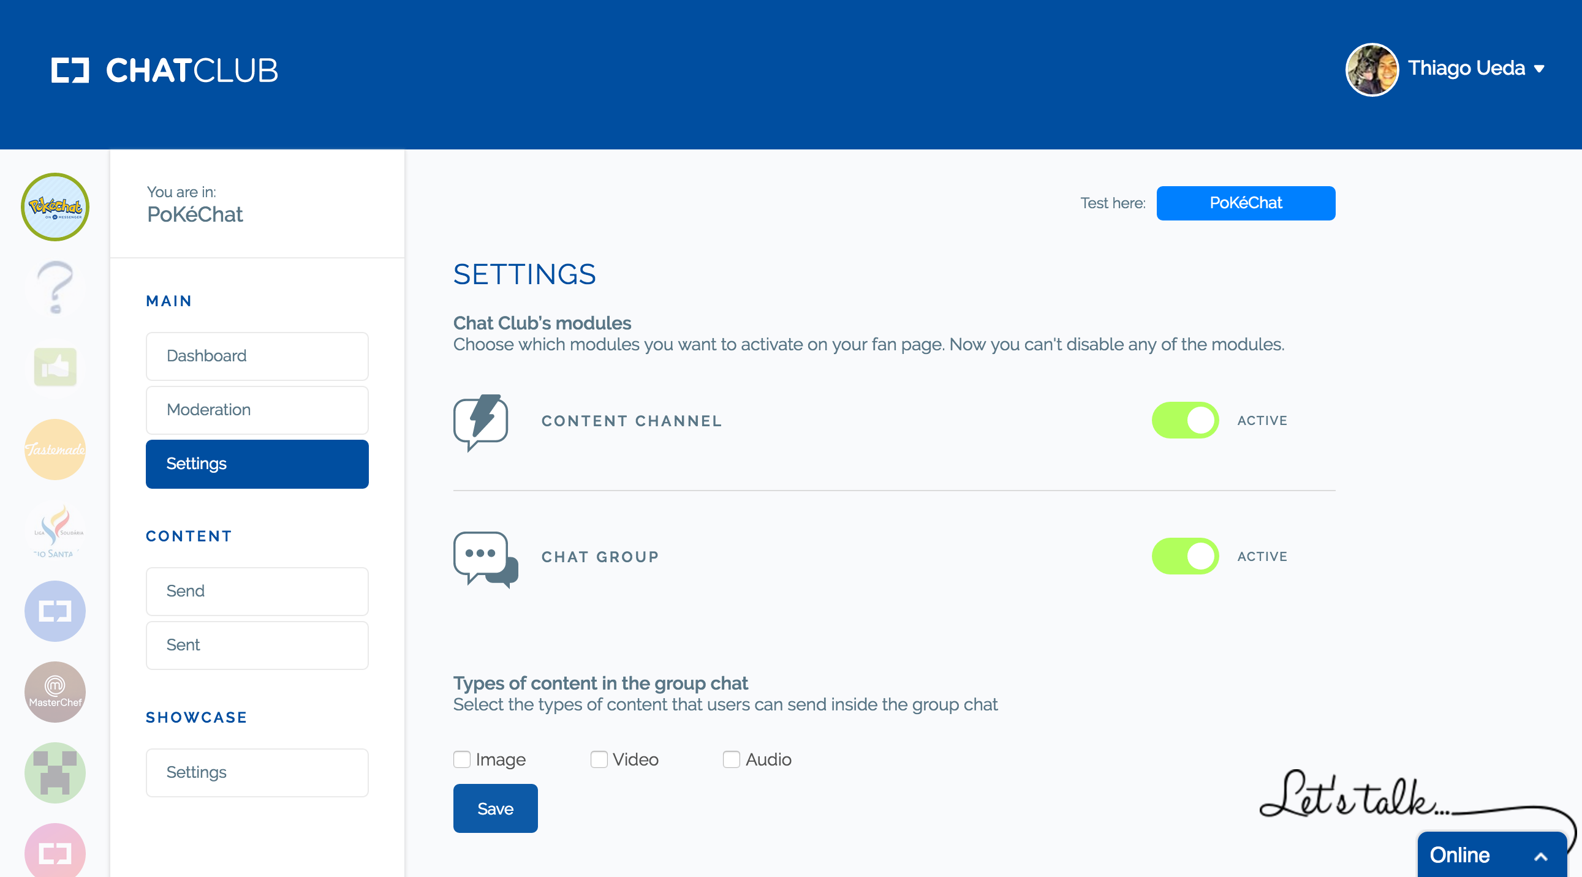The image size is (1582, 877).
Task: Enable the Image checkbox
Action: pos(462,759)
